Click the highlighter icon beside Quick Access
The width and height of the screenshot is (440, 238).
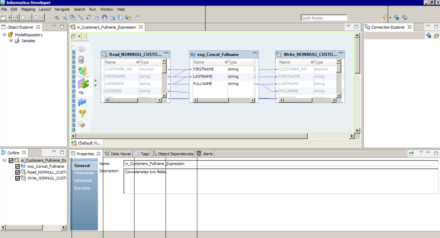pyautogui.click(x=384, y=18)
